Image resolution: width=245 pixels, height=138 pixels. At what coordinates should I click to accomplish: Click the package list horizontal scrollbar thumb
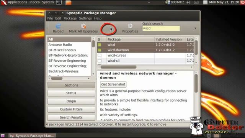[118, 67]
